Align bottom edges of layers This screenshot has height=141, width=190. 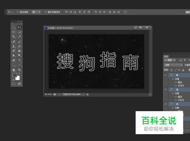click(x=75, y=12)
